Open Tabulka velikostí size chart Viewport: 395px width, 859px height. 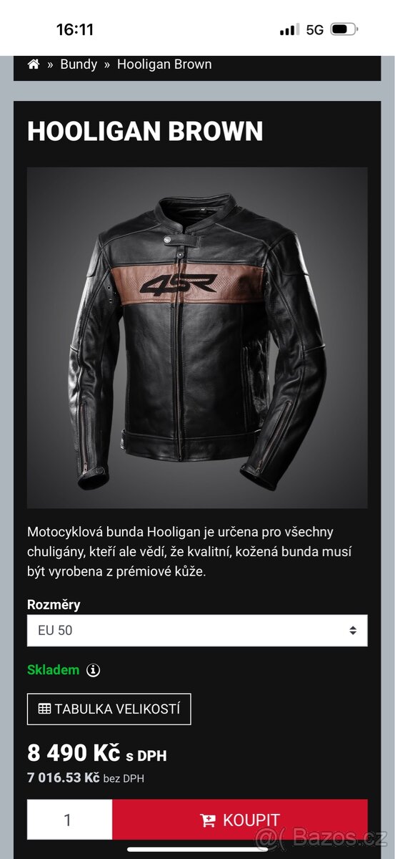(x=109, y=709)
